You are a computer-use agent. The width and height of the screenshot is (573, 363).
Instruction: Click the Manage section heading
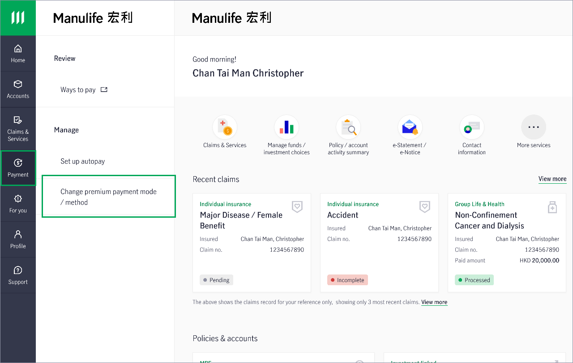click(x=66, y=130)
